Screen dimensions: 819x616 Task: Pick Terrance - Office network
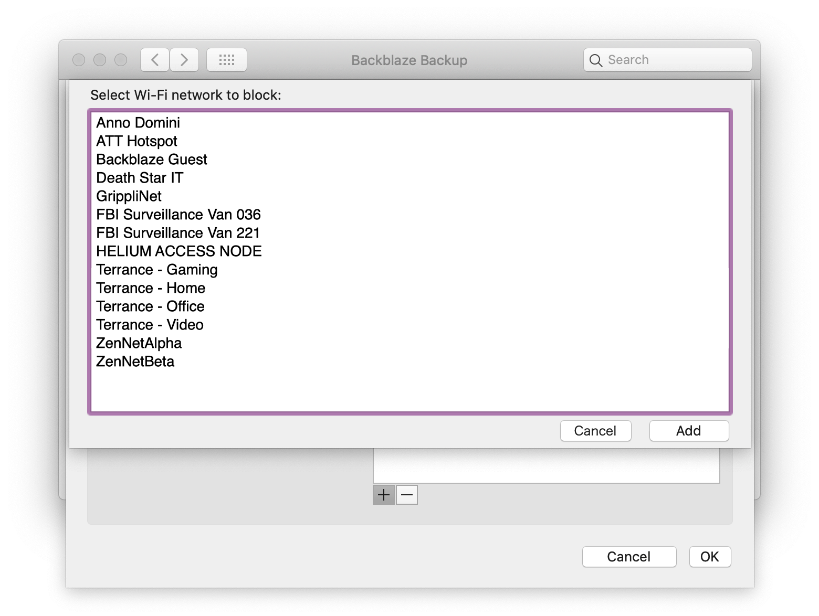click(x=409, y=306)
